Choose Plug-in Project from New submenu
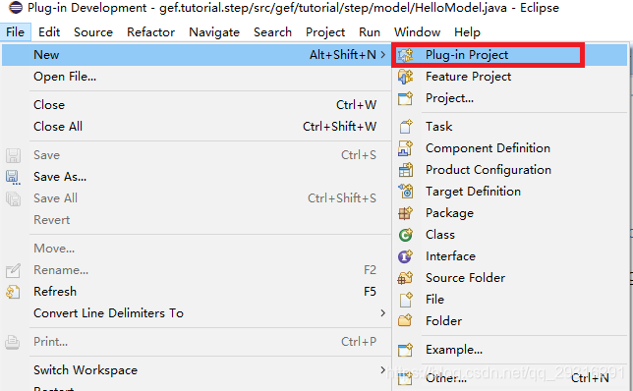633x391 pixels. (510, 55)
